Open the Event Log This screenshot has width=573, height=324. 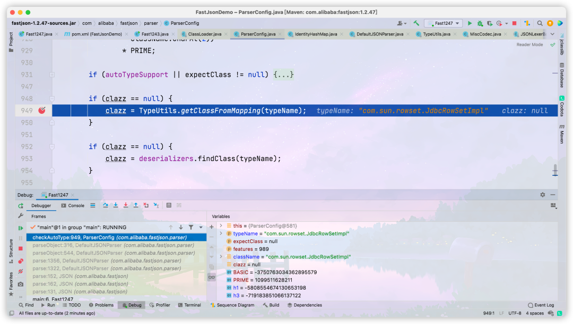pyautogui.click(x=541, y=305)
